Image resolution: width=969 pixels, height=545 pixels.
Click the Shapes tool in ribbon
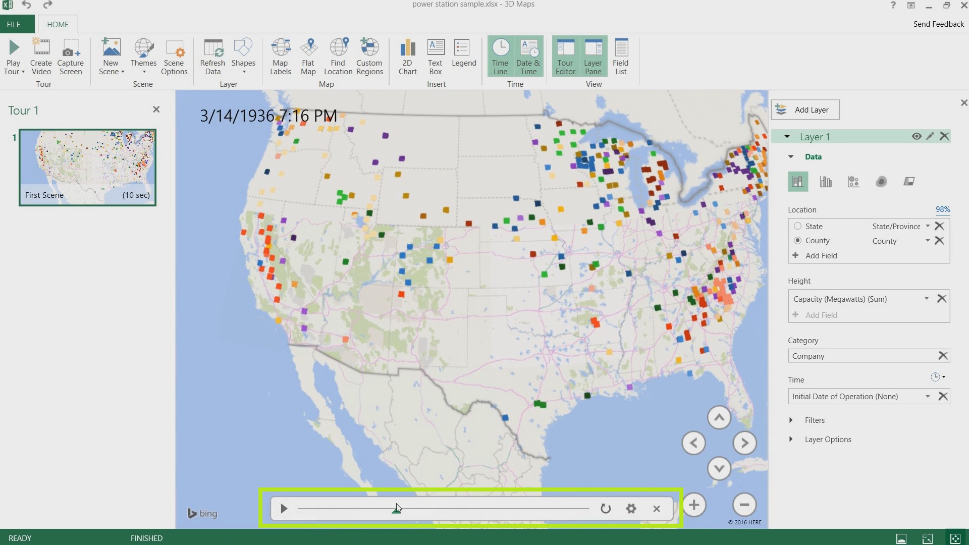(243, 57)
